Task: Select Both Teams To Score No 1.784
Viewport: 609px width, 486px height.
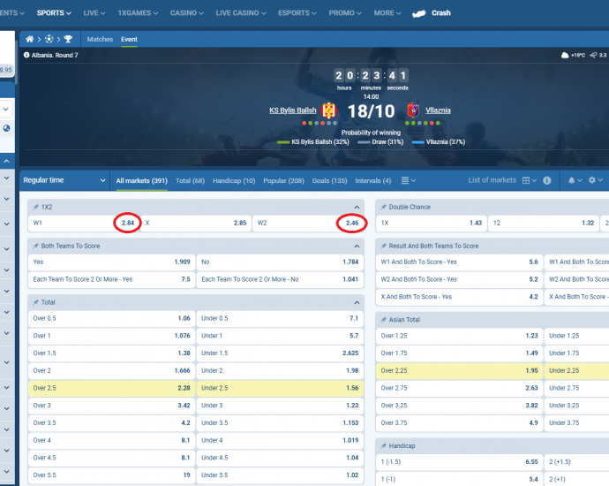Action: point(280,262)
